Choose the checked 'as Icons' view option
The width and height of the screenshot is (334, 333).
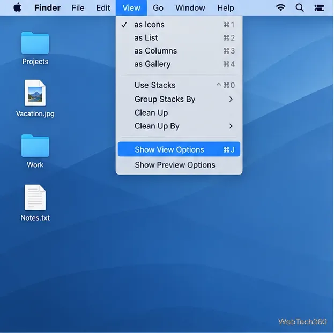179,25
